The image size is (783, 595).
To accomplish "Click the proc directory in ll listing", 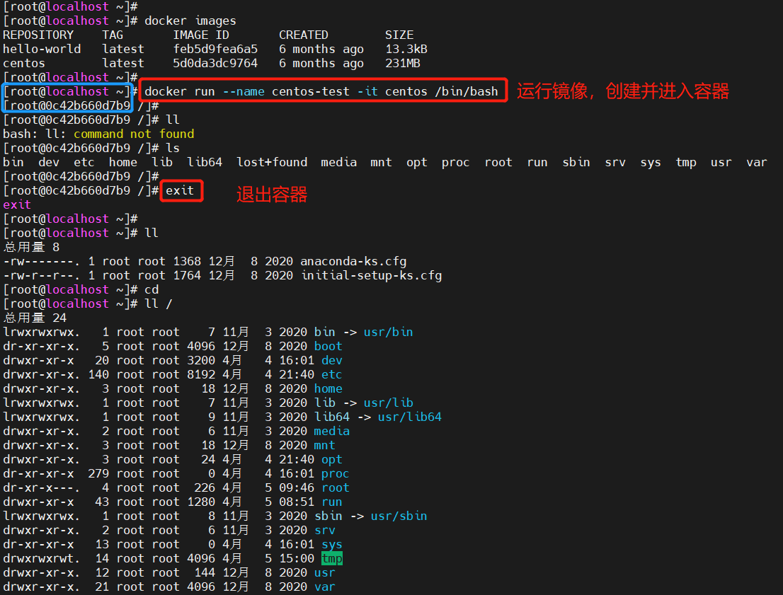I will click(335, 474).
